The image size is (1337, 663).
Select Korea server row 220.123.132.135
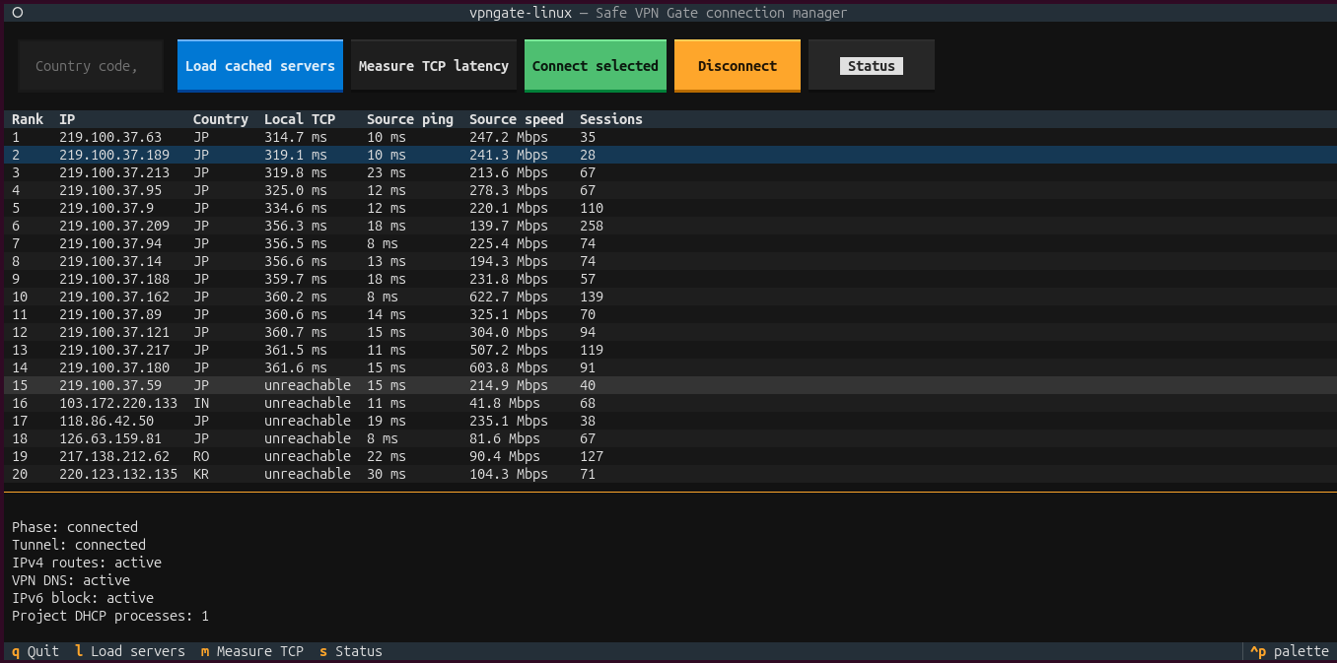668,474
